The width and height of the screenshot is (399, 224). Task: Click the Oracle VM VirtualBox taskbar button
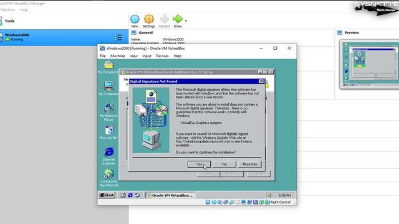point(170,195)
